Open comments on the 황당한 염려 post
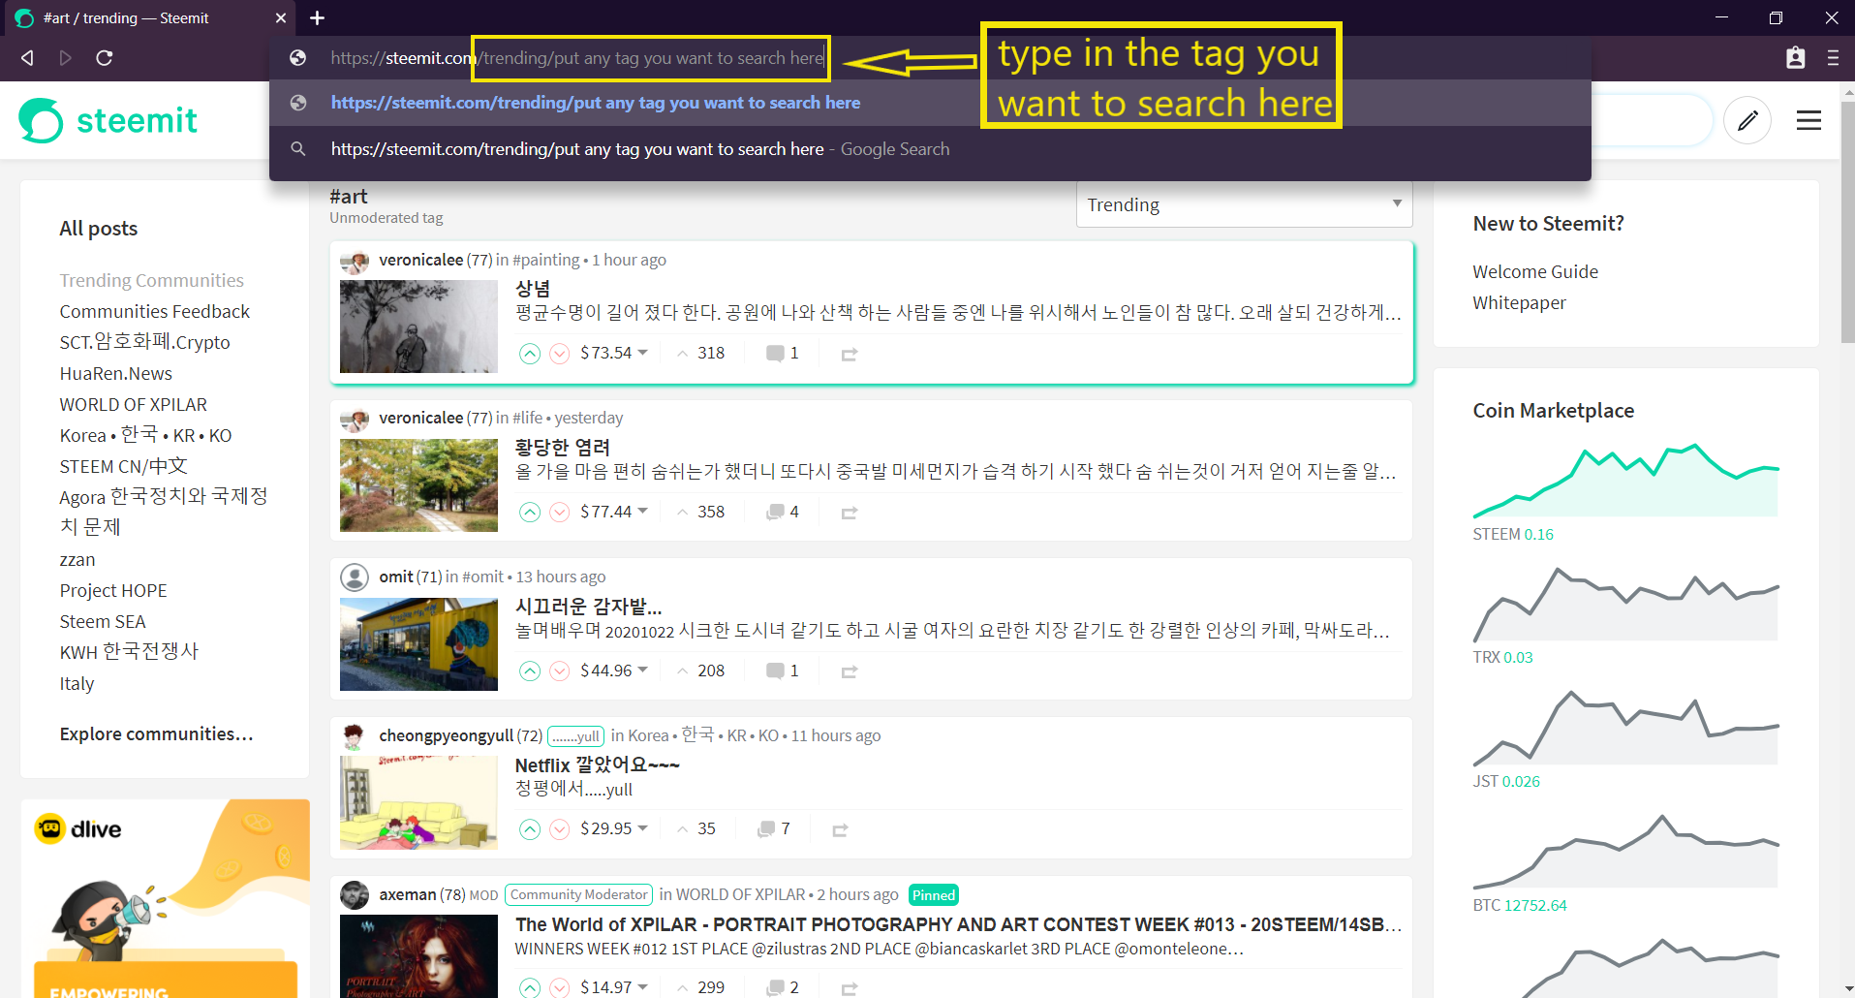This screenshot has width=1855, height=998. 783,513
